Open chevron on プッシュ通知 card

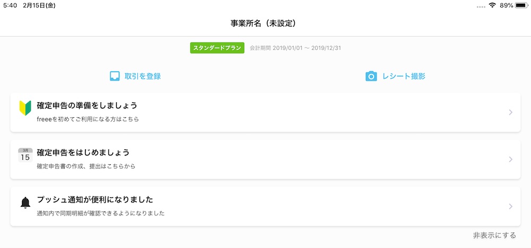[x=510, y=207]
